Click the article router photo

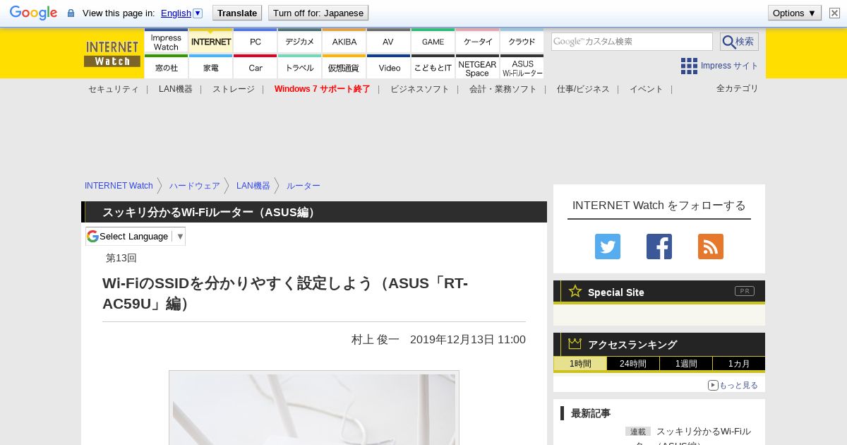pos(314,408)
